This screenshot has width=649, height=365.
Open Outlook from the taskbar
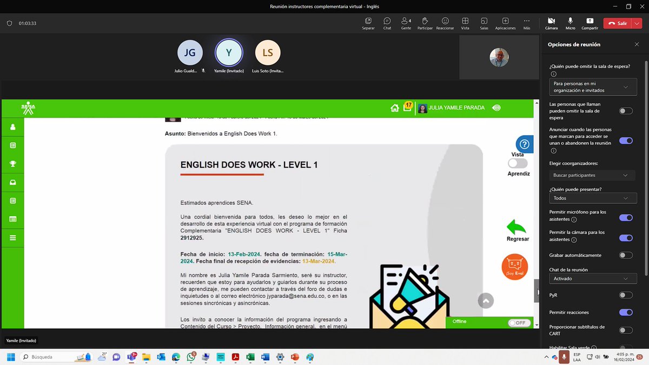pyautogui.click(x=161, y=357)
